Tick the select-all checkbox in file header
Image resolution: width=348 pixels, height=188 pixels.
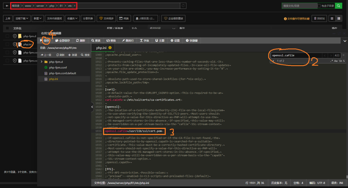click(x=7, y=29)
